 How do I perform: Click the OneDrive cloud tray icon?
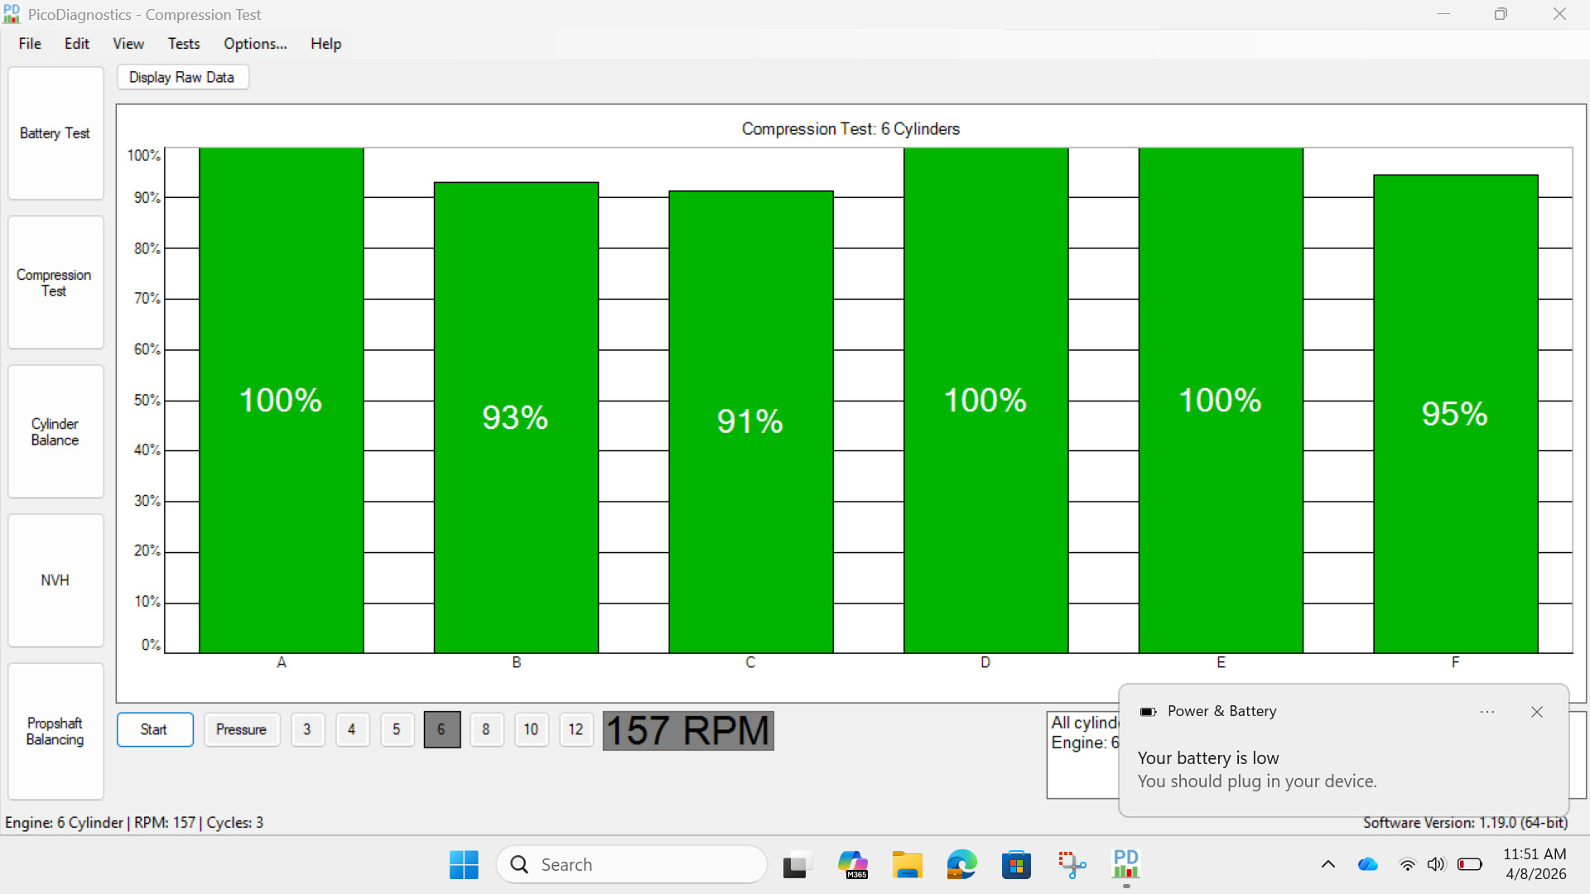[1367, 865]
